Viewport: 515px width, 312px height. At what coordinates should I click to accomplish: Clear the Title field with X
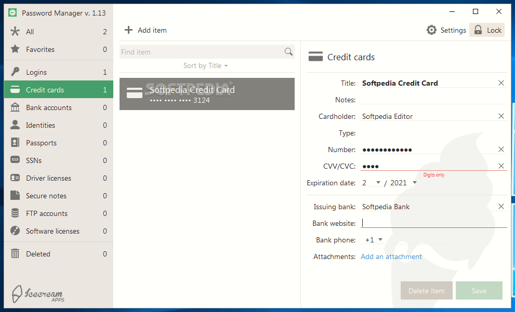(x=501, y=83)
